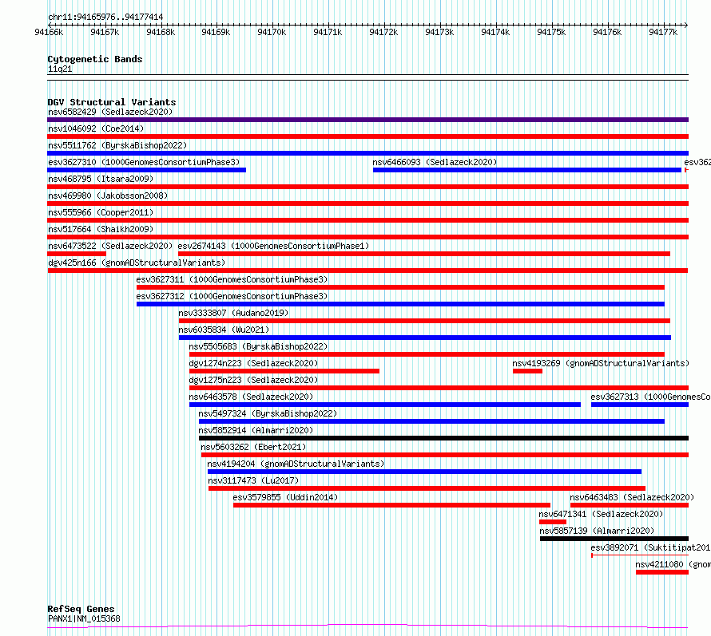Click dgv1275n223 (Sedlazeck2020) label
This screenshot has width=711, height=636.
[253, 380]
